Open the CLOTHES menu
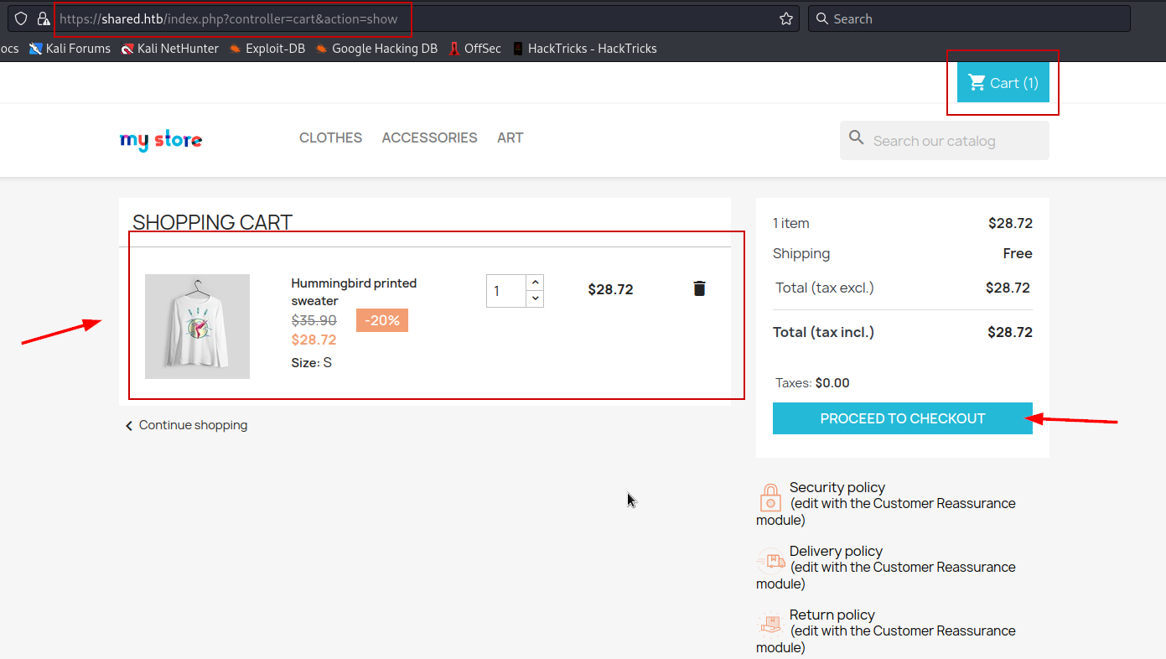Screen dimensions: 1166x659 click(x=331, y=138)
